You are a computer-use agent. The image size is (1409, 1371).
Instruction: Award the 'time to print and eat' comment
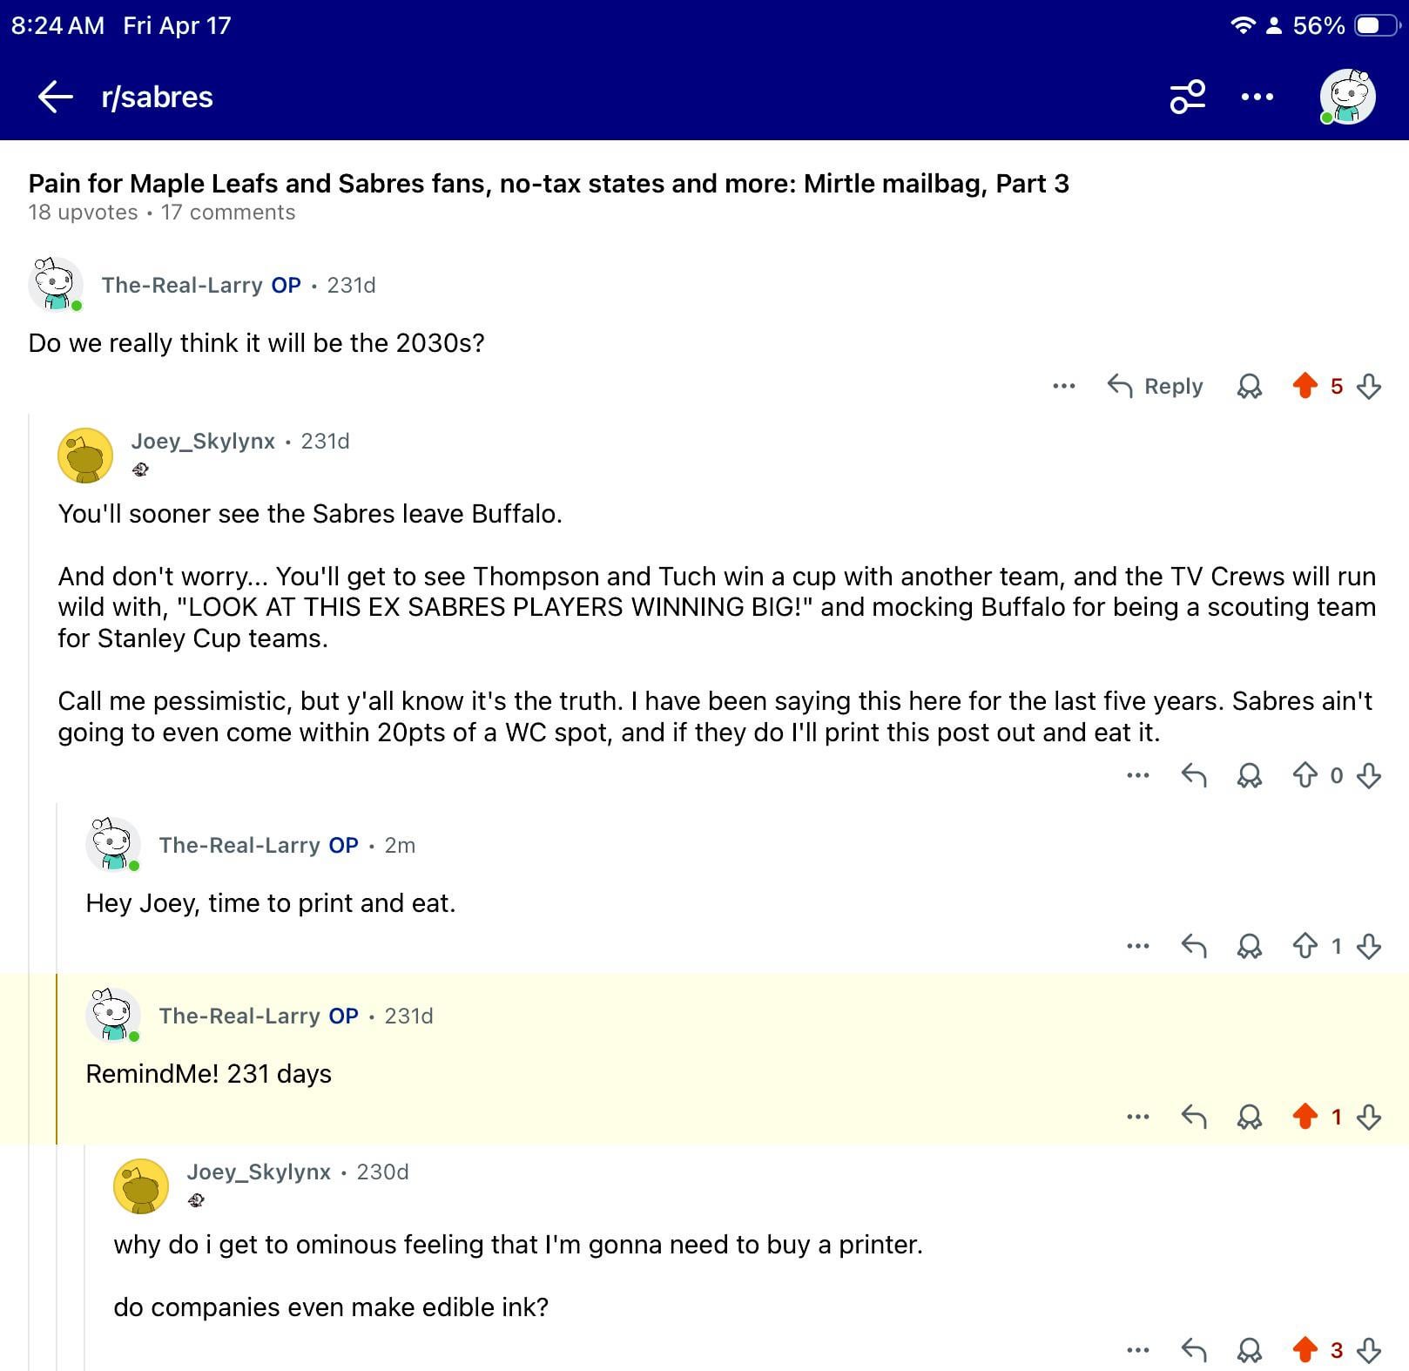coord(1250,946)
